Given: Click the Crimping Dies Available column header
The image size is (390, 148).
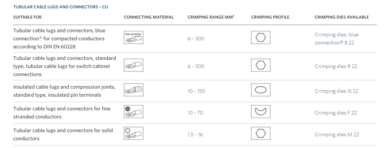Looking at the screenshot, I should (342, 17).
